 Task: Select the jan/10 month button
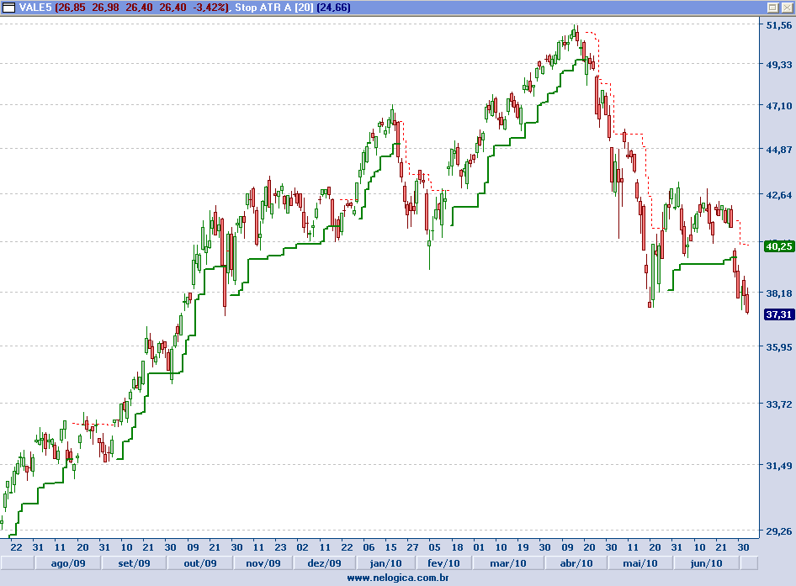[x=386, y=563]
